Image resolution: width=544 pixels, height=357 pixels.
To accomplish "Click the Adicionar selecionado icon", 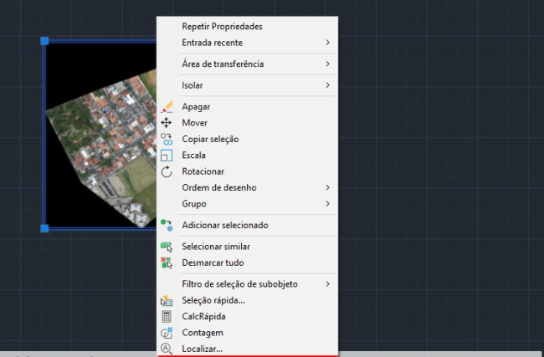I will click(167, 225).
